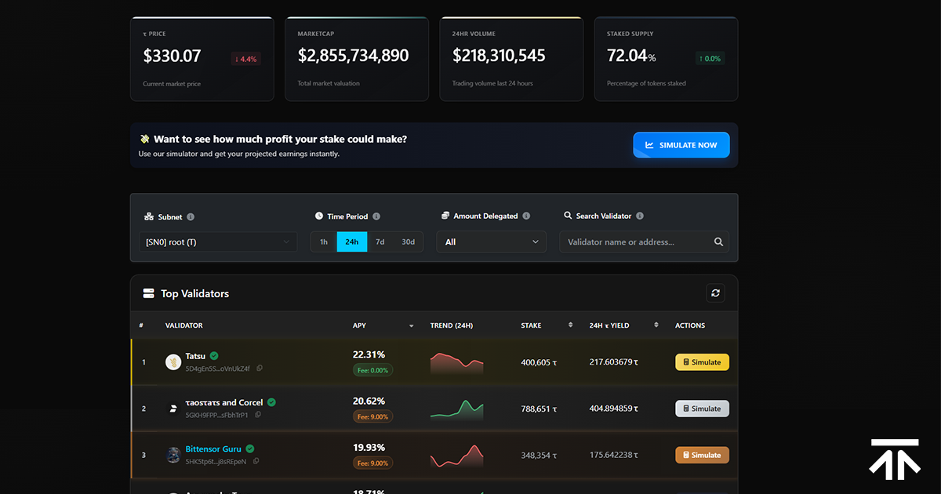
Task: Click the $2,855,734,890 marketcap value
Action: tap(354, 56)
